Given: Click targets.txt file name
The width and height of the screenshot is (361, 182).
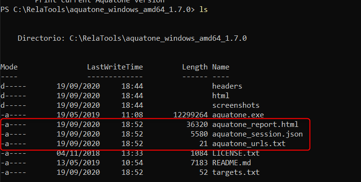Looking at the screenshot, I should click(x=236, y=172).
